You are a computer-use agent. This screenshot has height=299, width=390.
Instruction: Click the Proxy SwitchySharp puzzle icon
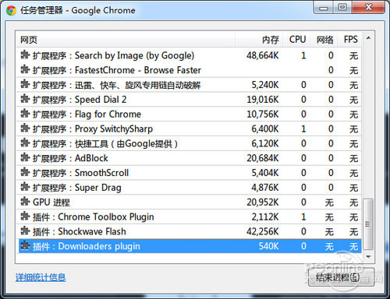pos(25,128)
